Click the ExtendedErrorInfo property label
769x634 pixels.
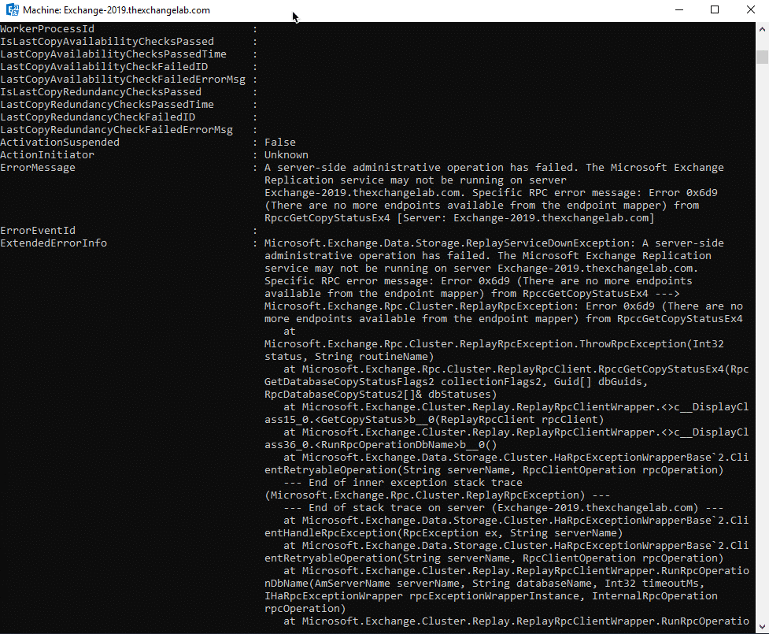pos(54,243)
